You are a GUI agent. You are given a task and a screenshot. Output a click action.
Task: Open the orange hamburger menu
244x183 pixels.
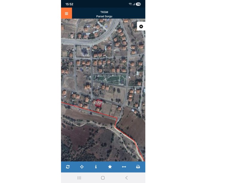pyautogui.click(x=66, y=13)
